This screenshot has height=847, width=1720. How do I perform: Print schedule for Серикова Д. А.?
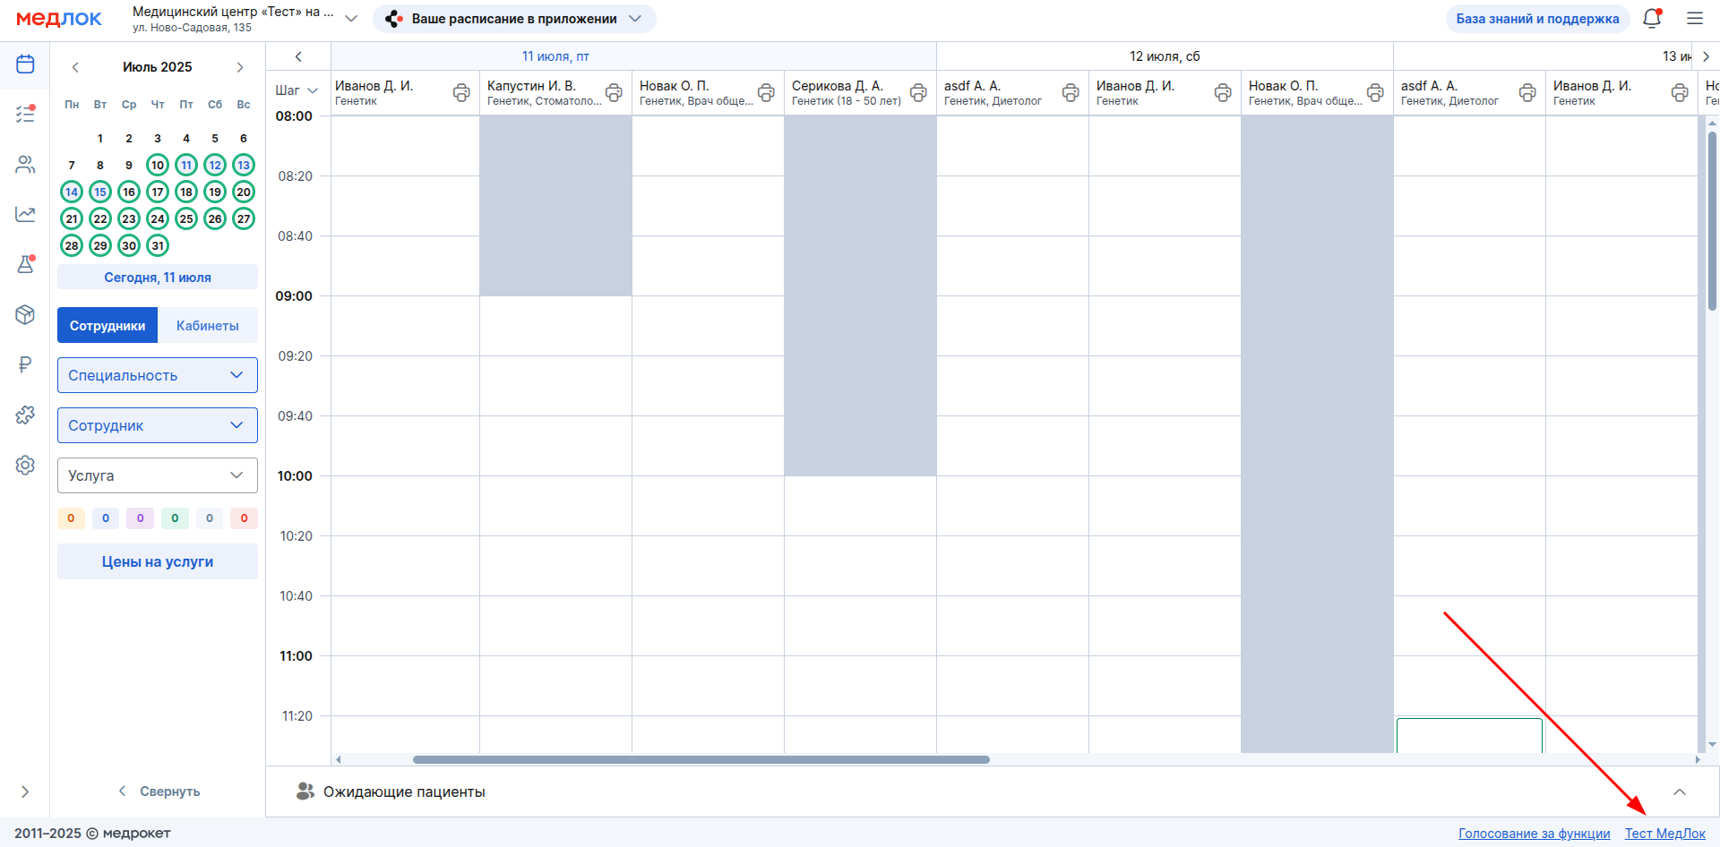[x=918, y=92]
